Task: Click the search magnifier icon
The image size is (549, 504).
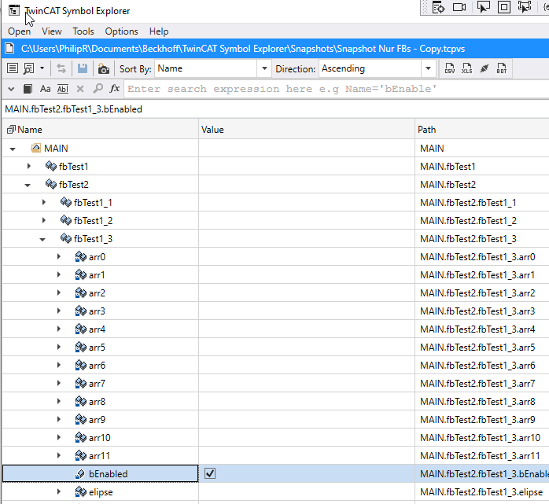Action: [x=98, y=89]
